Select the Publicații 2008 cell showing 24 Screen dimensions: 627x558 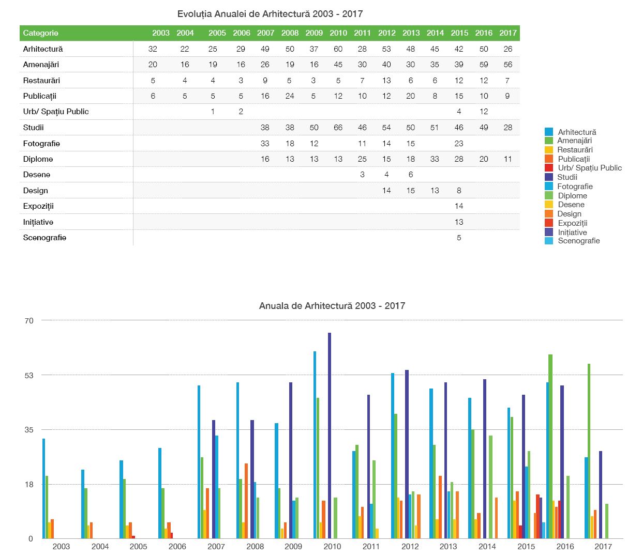pos(290,96)
